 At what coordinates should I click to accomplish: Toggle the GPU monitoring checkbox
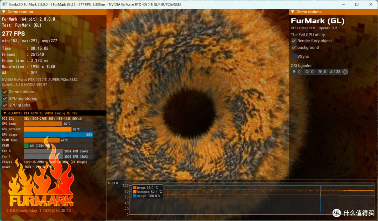coord(5,98)
